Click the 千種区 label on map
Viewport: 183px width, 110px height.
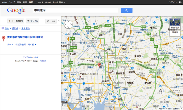click(138, 56)
